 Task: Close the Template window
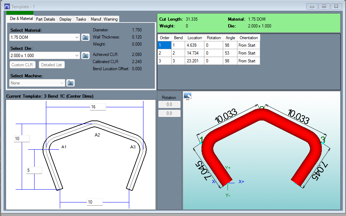click(336, 6)
